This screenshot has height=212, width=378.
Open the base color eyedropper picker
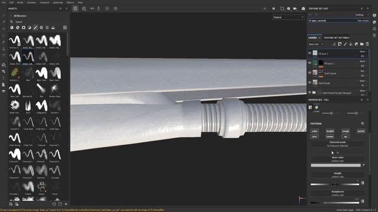[x=363, y=165]
